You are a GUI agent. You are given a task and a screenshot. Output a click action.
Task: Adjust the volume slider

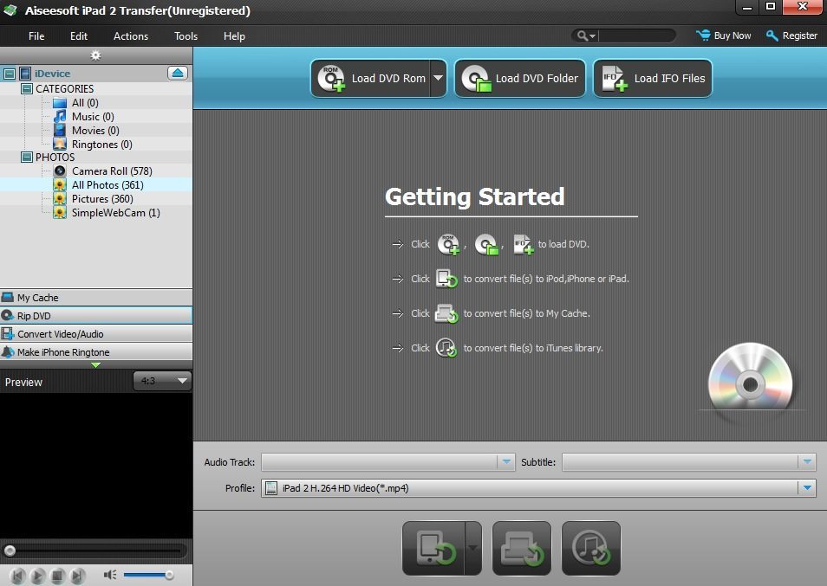pyautogui.click(x=148, y=575)
